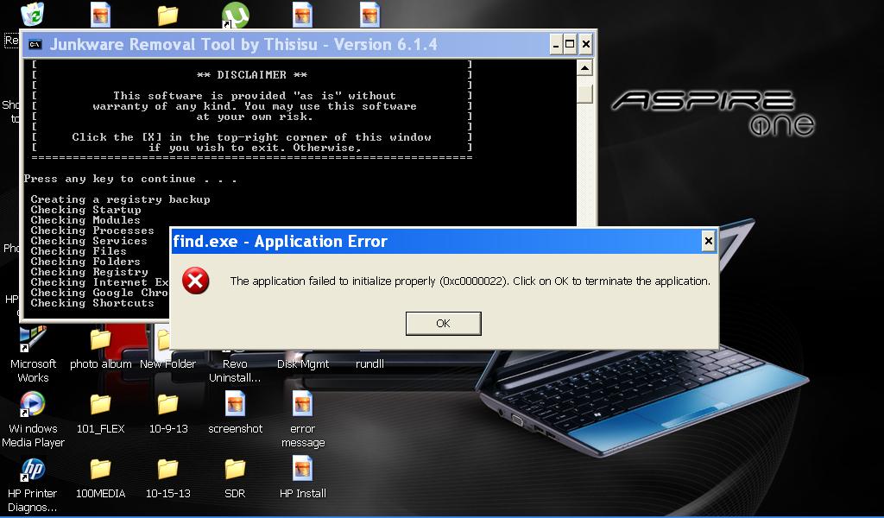
Task: Click OK in the find.exe error dialog
Action: tap(443, 324)
